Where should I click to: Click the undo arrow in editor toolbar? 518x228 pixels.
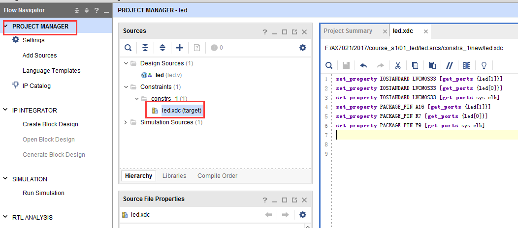click(363, 65)
